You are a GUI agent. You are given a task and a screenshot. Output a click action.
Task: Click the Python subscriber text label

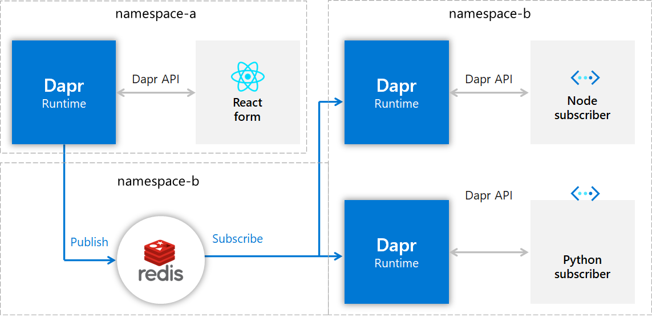(x=582, y=267)
